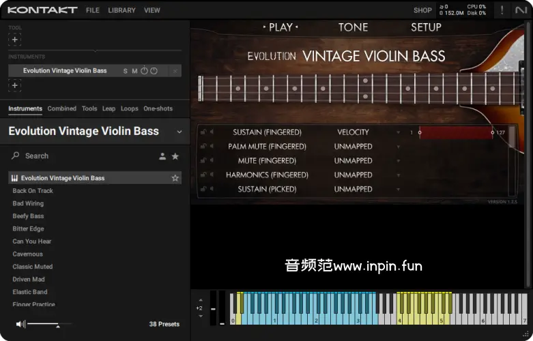Image resolution: width=533 pixels, height=341 pixels.
Task: Toggle lock icon for Palm Mute (Fingered)
Action: tap(203, 147)
